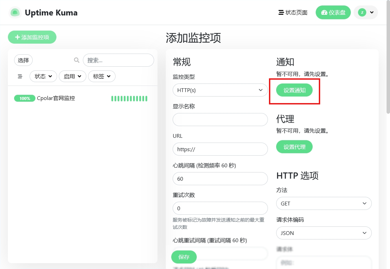Expand the 标签 filter dropdown

(x=102, y=76)
